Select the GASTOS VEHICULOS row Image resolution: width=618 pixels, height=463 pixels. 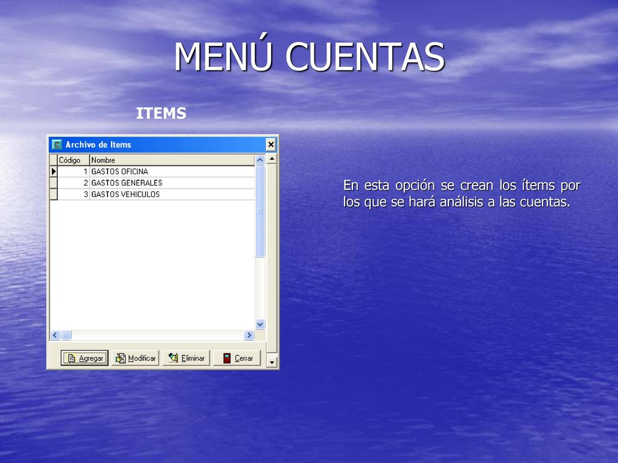click(x=153, y=194)
